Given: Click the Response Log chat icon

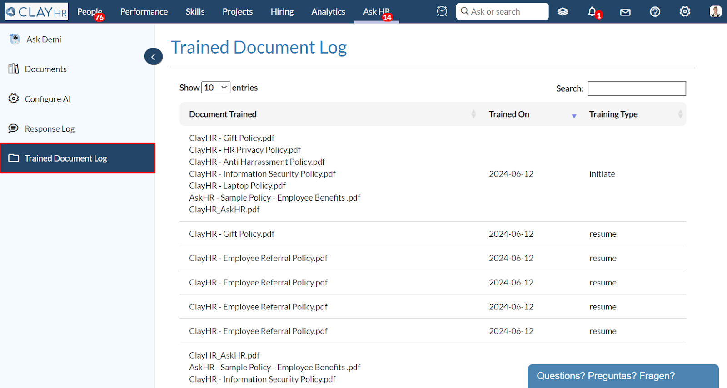Looking at the screenshot, I should pyautogui.click(x=14, y=128).
